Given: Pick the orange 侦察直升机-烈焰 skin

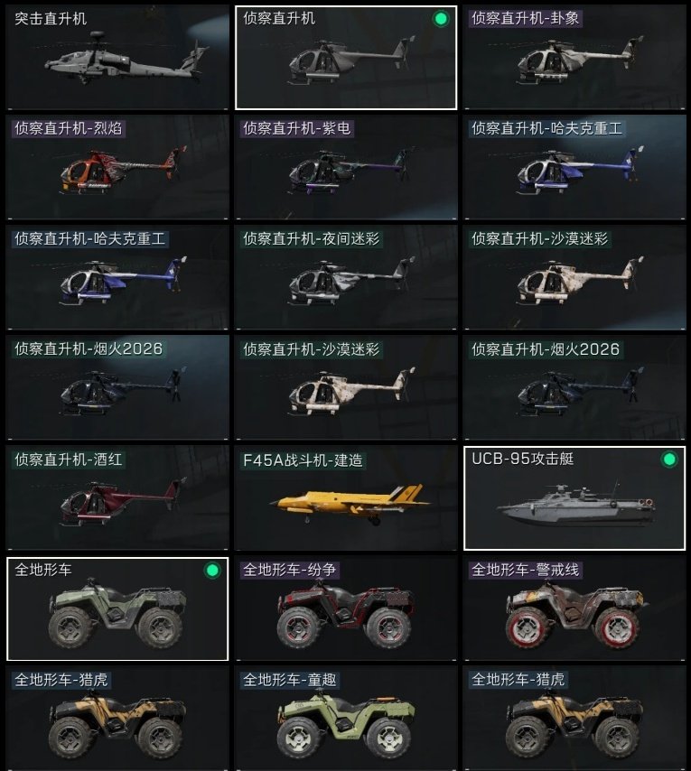Looking at the screenshot, I should (x=117, y=168).
